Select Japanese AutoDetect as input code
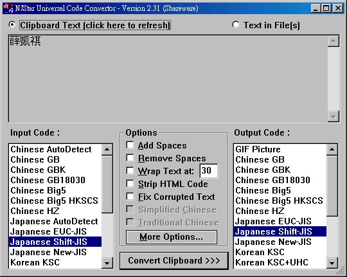347x277 pixels. pos(55,222)
